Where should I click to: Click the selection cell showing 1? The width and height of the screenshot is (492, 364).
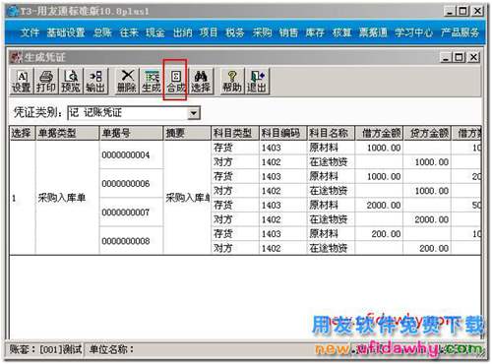tap(22, 198)
